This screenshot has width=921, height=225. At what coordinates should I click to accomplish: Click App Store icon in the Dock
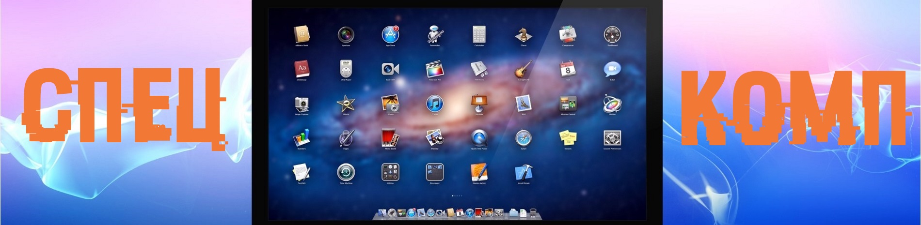(412, 213)
